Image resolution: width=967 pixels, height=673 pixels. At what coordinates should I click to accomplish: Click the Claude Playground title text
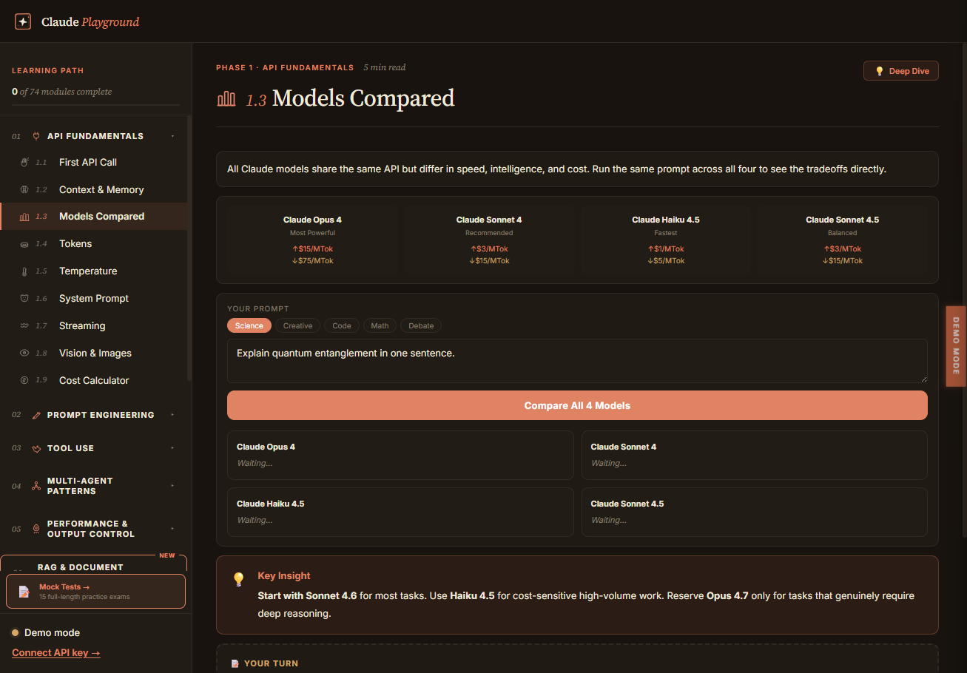[x=90, y=22]
